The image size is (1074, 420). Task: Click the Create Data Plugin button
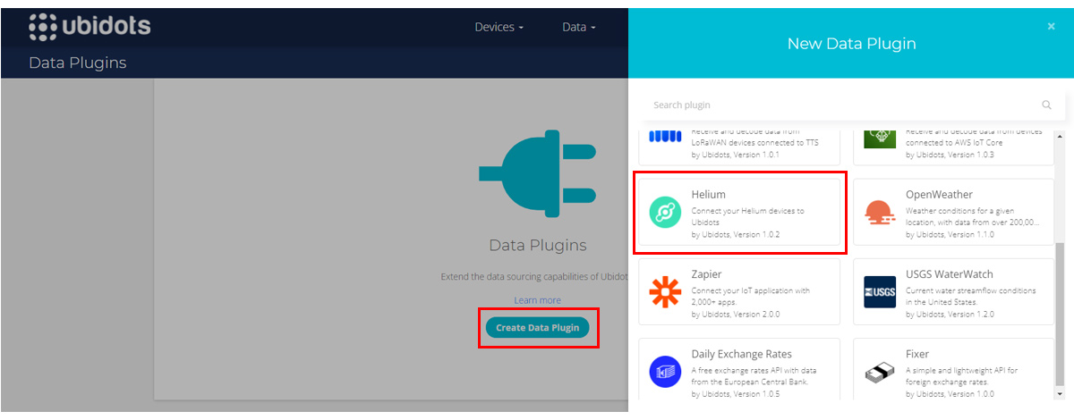pyautogui.click(x=538, y=328)
